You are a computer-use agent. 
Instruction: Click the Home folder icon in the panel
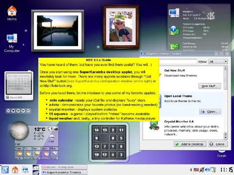(15, 170)
